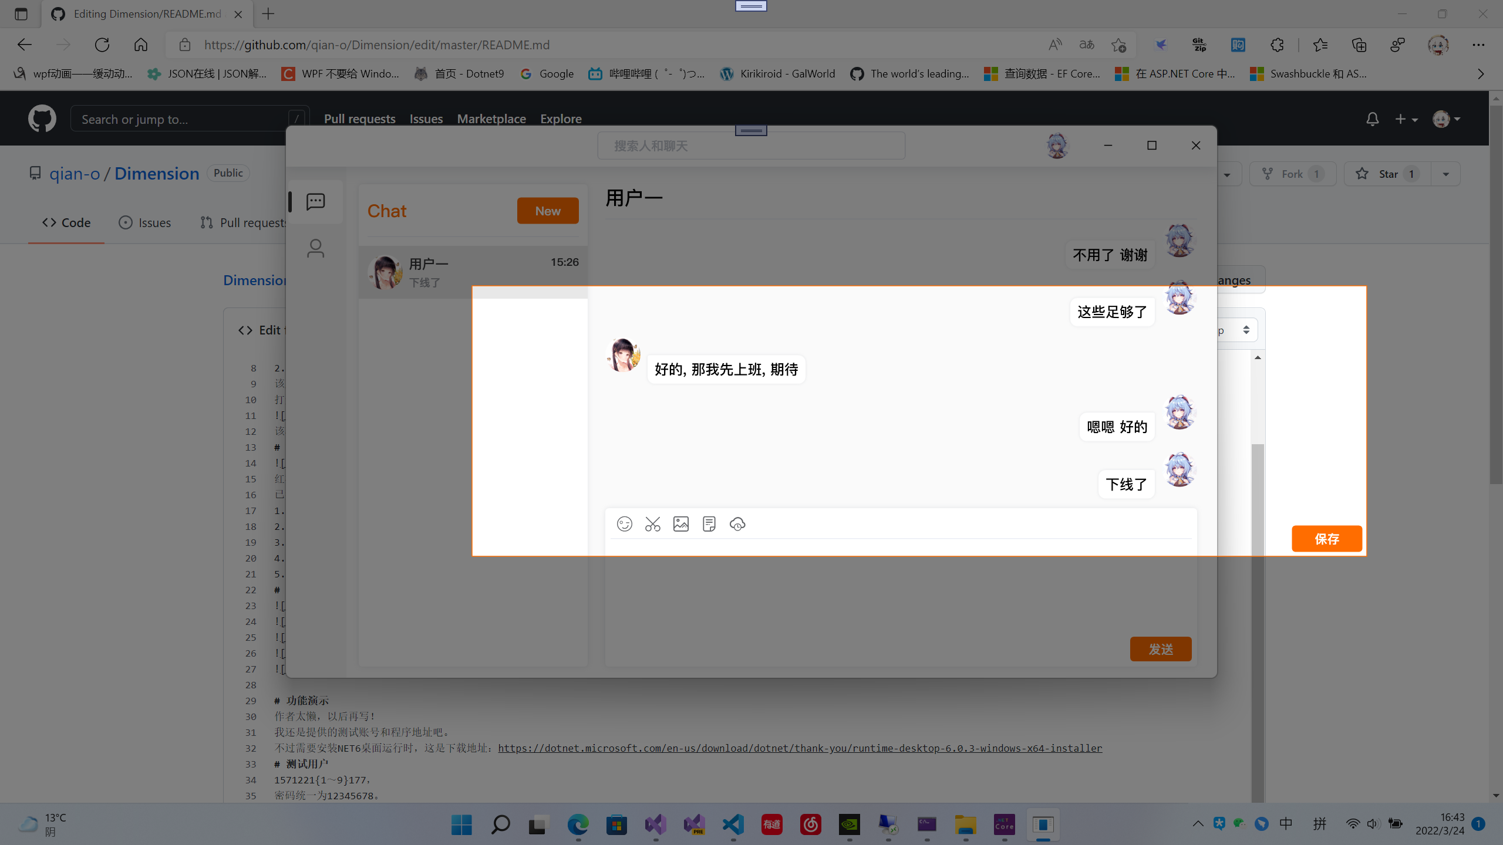Open browser settings and more menu
1503x845 pixels.
(x=1478, y=45)
